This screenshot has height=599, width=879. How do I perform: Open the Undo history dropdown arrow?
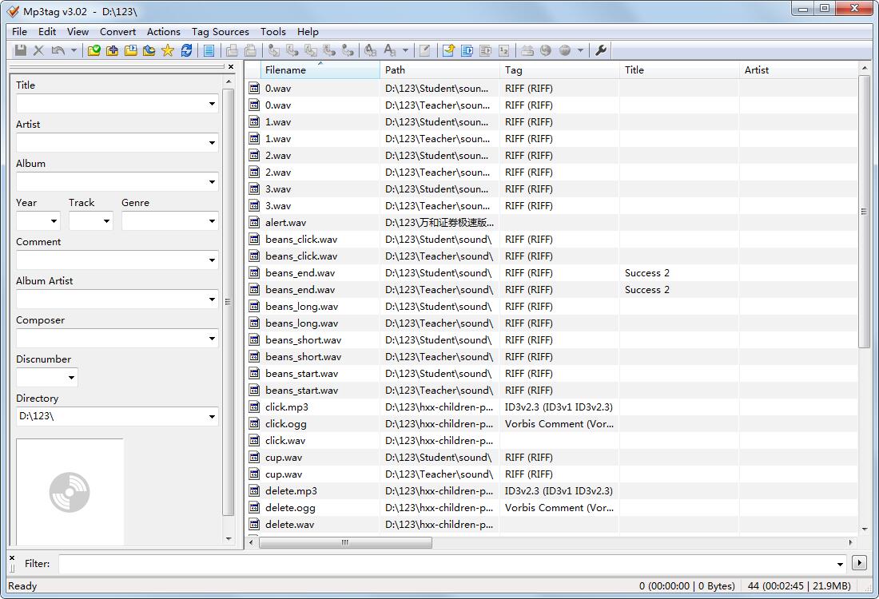click(x=74, y=50)
